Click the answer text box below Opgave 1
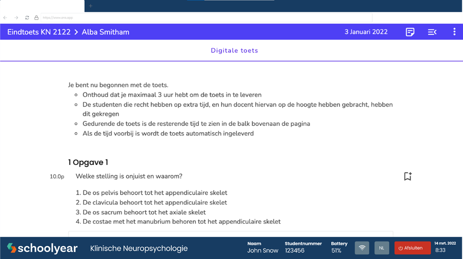 230,234
